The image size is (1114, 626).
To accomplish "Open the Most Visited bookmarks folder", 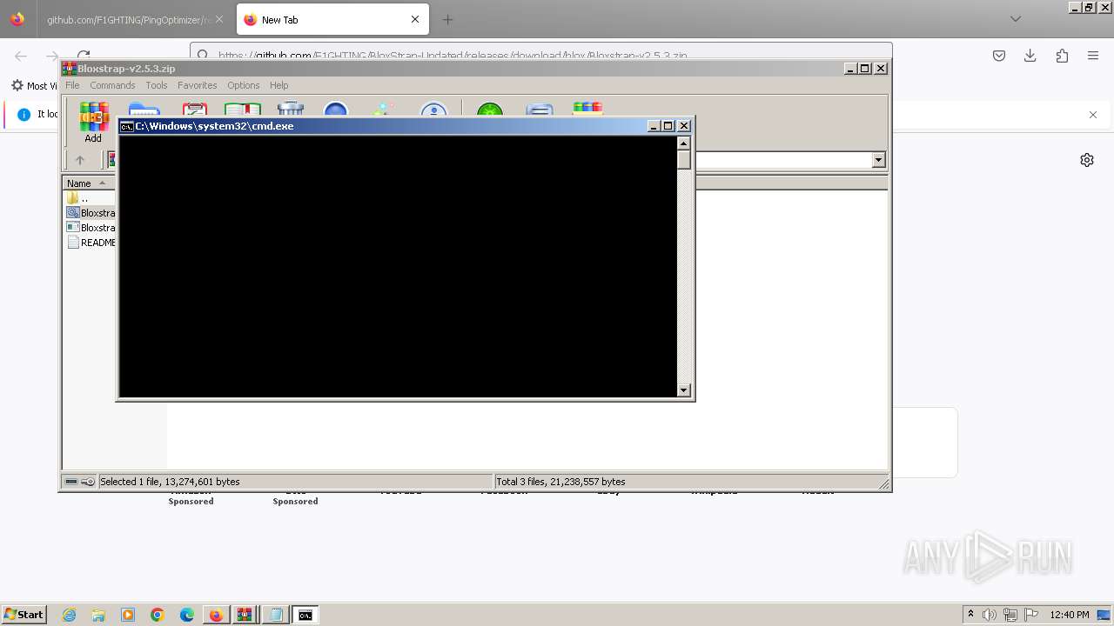I will (35, 86).
